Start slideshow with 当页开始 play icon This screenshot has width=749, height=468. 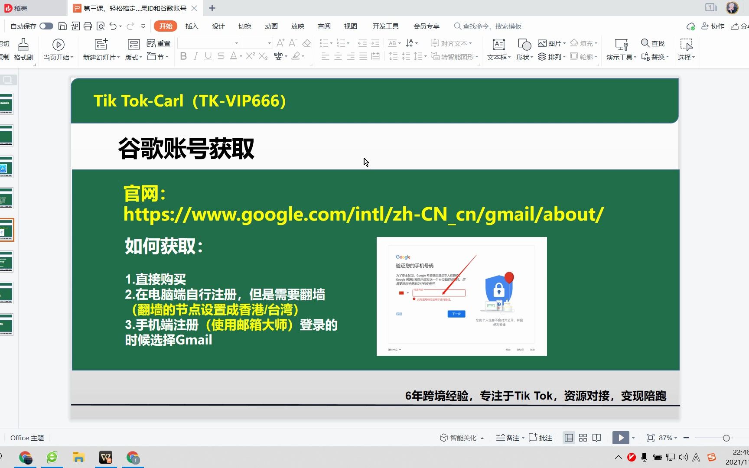58,45
